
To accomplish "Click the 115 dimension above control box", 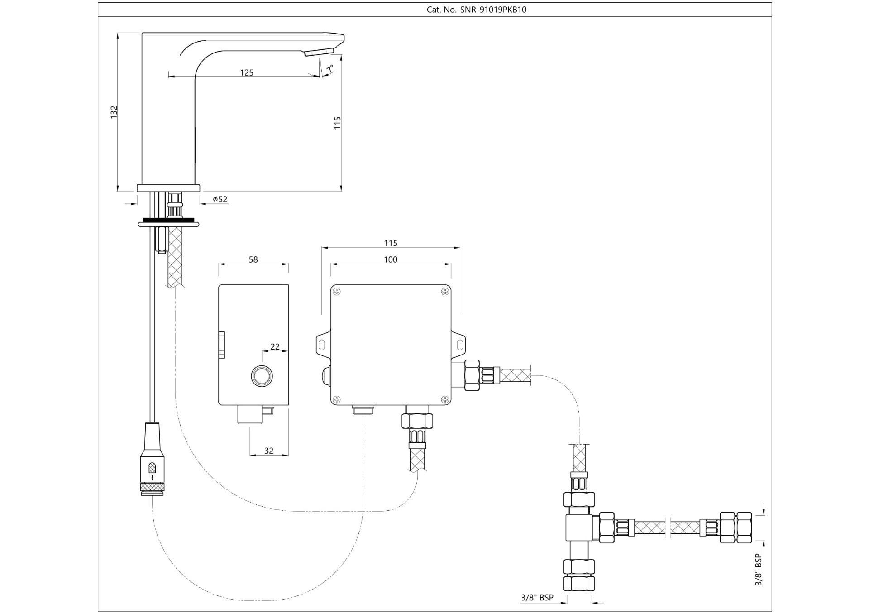I will (390, 243).
